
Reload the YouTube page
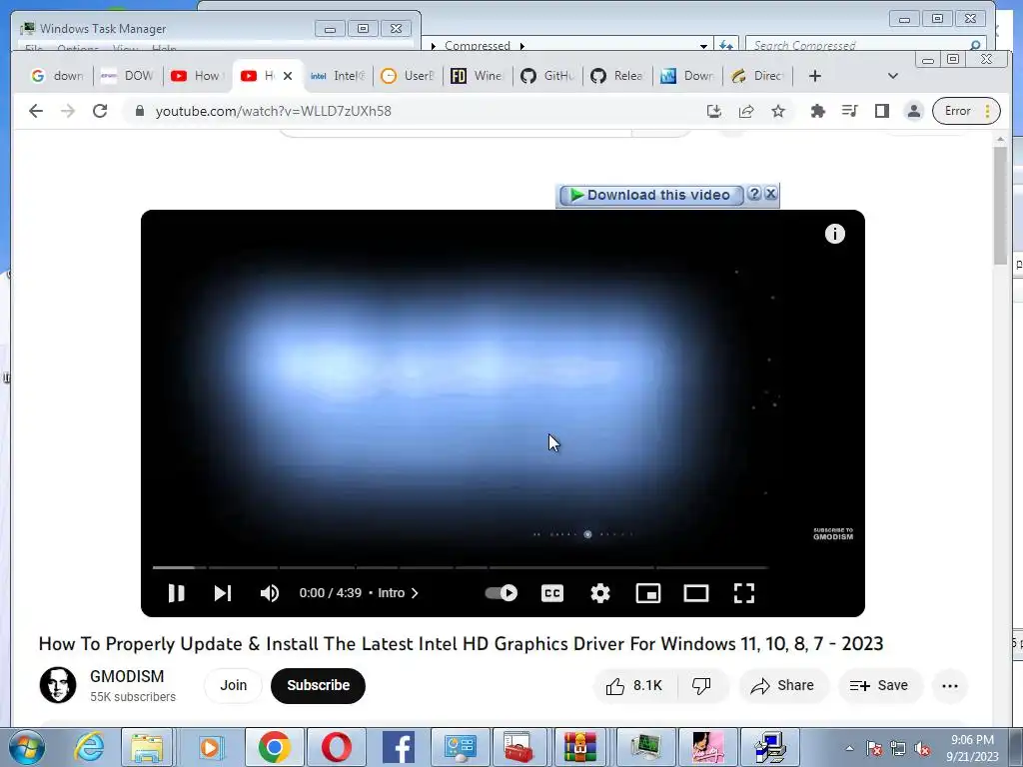pos(100,111)
